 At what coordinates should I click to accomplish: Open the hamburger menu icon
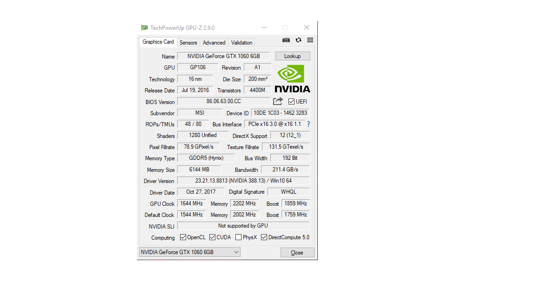[310, 40]
